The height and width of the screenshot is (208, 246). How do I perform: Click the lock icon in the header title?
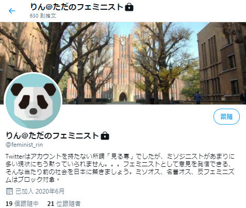(129, 7)
